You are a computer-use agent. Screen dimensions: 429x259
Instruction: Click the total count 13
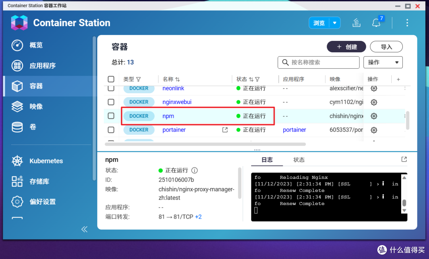[x=130, y=62]
